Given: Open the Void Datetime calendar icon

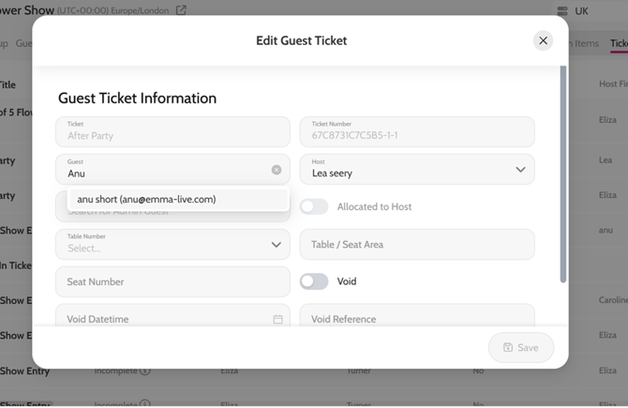Looking at the screenshot, I should [277, 319].
